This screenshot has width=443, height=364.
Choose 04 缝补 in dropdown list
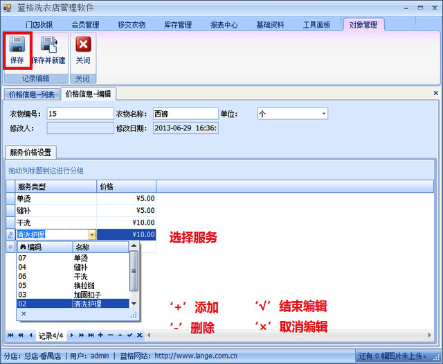(x=73, y=267)
